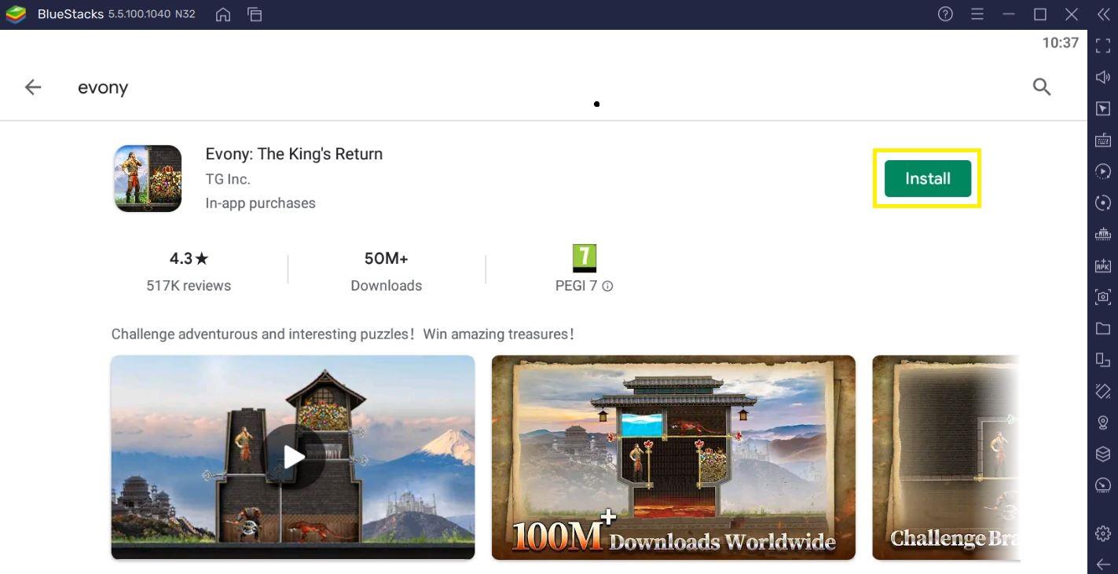This screenshot has width=1118, height=574.
Task: Open the GPS location tool
Action: [1102, 422]
